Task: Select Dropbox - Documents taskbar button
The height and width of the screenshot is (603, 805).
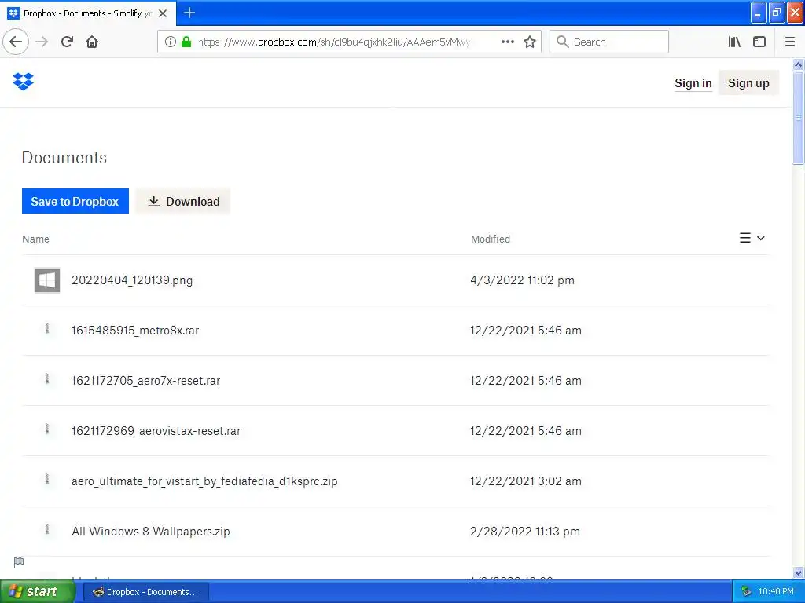Action: [145, 592]
